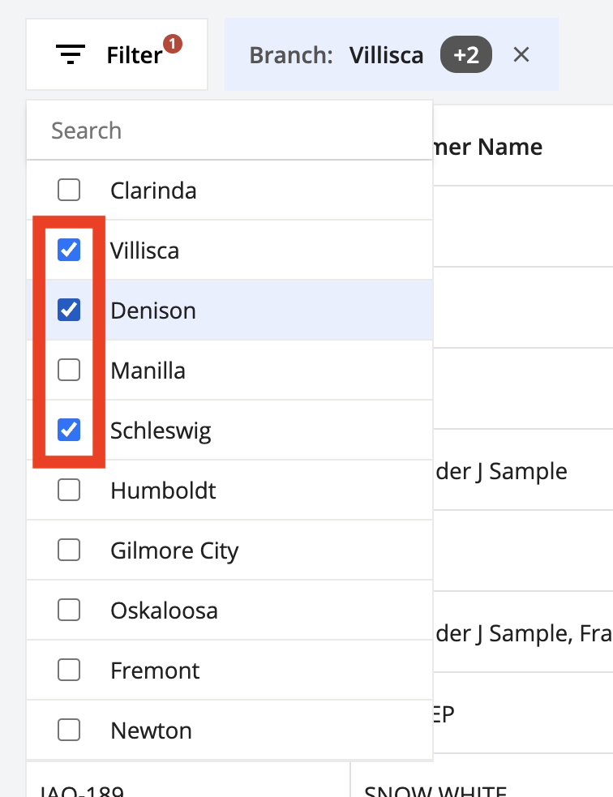This screenshot has width=613, height=797.
Task: Click the SNOW WHITE table cell
Action: [436, 790]
